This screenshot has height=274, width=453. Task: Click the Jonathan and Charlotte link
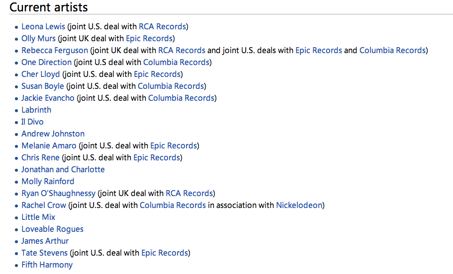(x=63, y=170)
